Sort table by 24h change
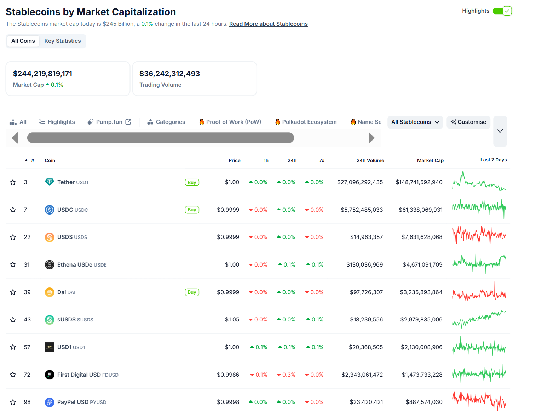The height and width of the screenshot is (411, 536). click(292, 160)
